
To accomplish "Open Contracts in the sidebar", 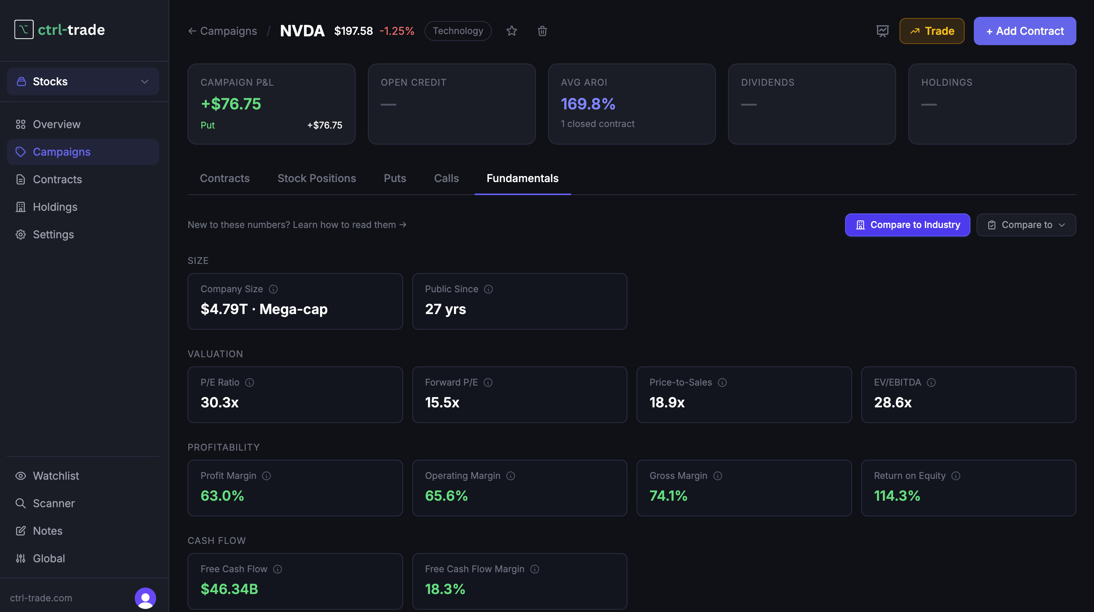I will [x=83, y=179].
